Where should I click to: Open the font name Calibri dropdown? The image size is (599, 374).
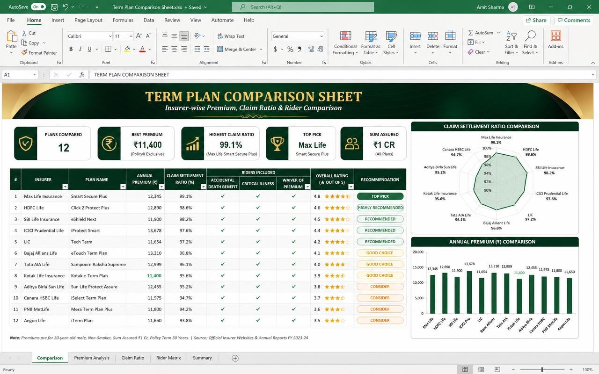(110, 36)
